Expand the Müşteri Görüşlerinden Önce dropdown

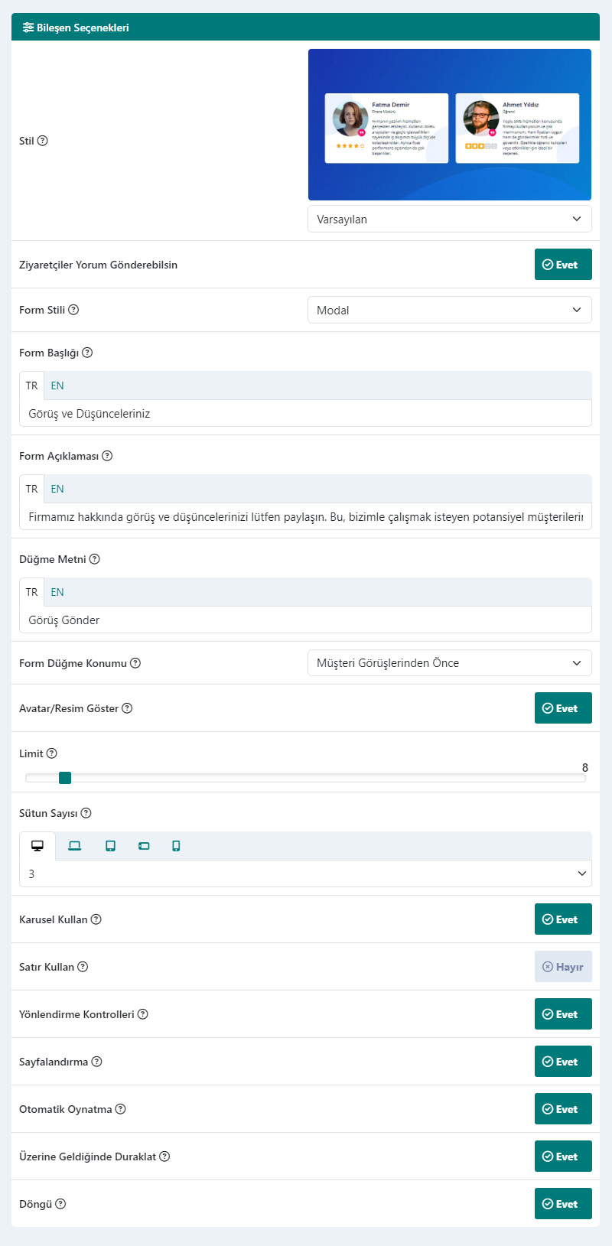pyautogui.click(x=450, y=663)
